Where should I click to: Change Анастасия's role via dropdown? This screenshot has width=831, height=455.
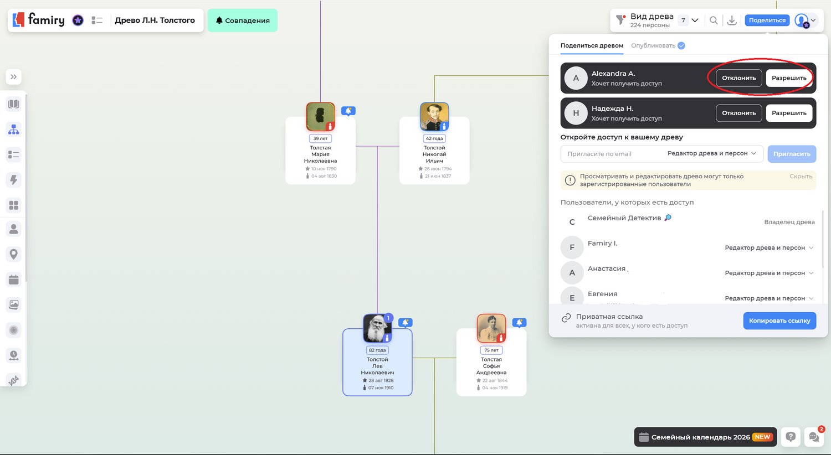(x=769, y=273)
